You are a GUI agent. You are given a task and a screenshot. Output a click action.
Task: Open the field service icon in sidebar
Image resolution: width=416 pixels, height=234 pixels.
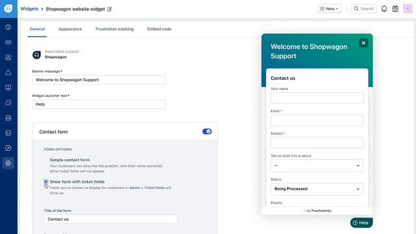[8, 118]
